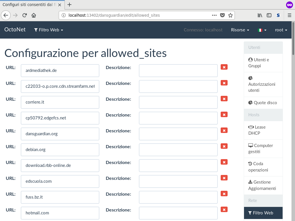Remove the debian.org row
295x221 pixels.
click(x=224, y=146)
